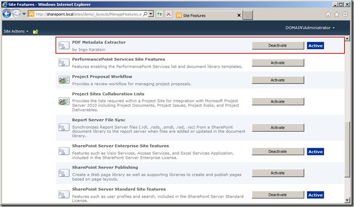Click the SharePoint favicon in address bar
The height and width of the screenshot is (207, 354).
[32, 14]
